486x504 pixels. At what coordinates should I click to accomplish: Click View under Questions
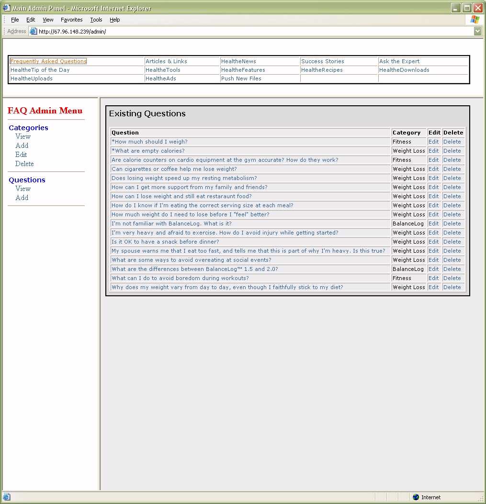(23, 189)
